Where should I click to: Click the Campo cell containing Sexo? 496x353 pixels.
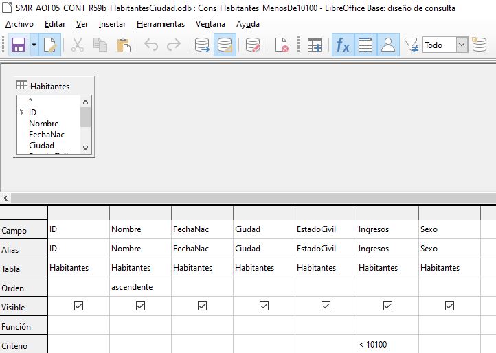449,229
